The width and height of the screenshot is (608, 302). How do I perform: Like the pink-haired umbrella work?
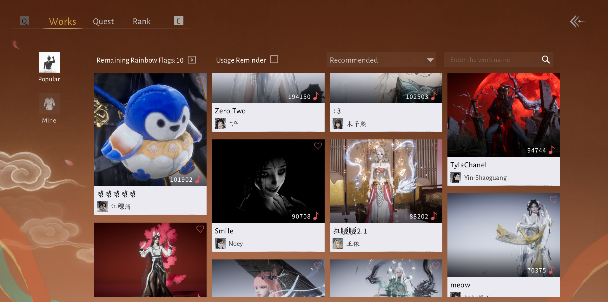(x=318, y=266)
